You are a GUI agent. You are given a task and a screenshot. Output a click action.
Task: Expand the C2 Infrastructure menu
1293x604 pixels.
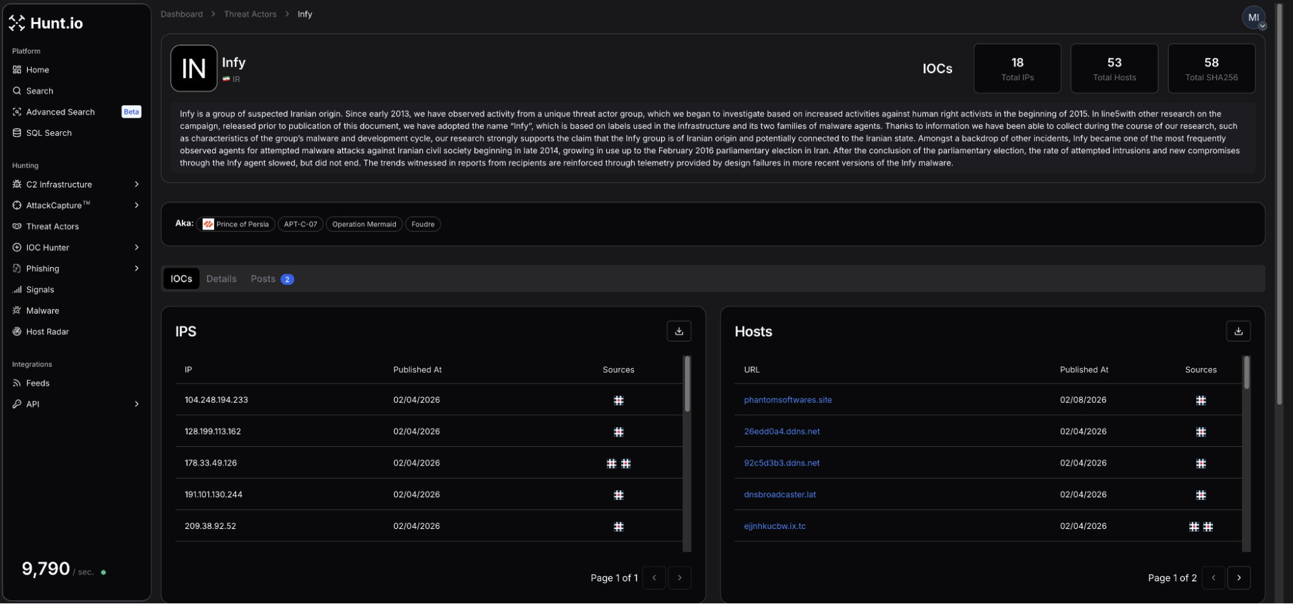tap(136, 184)
